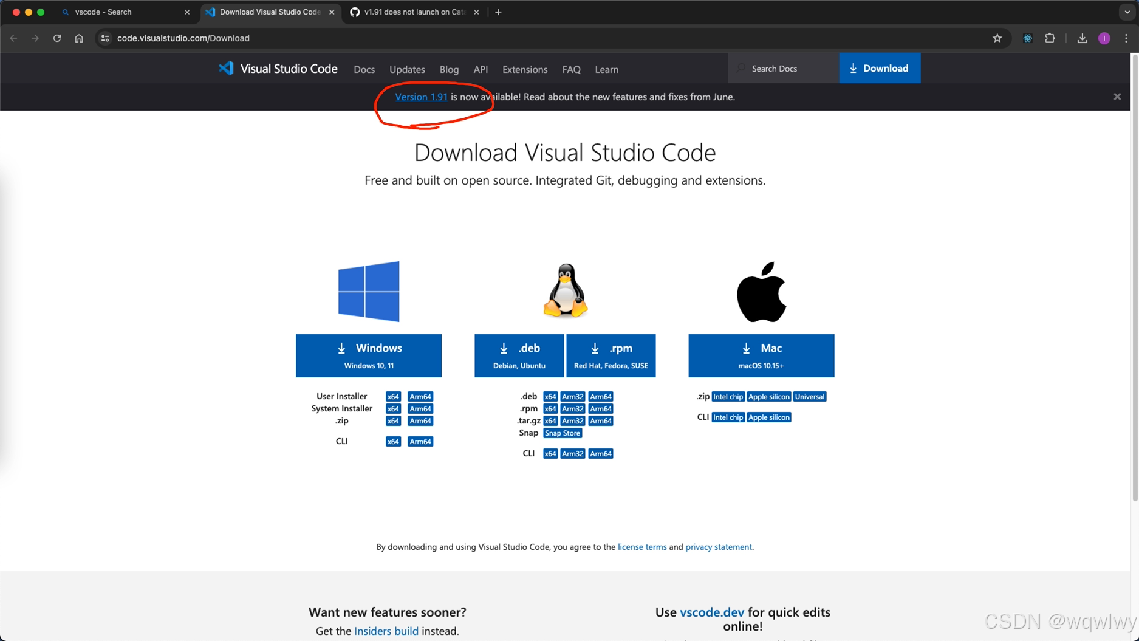Download Mac CLI Intel chip build

point(728,417)
